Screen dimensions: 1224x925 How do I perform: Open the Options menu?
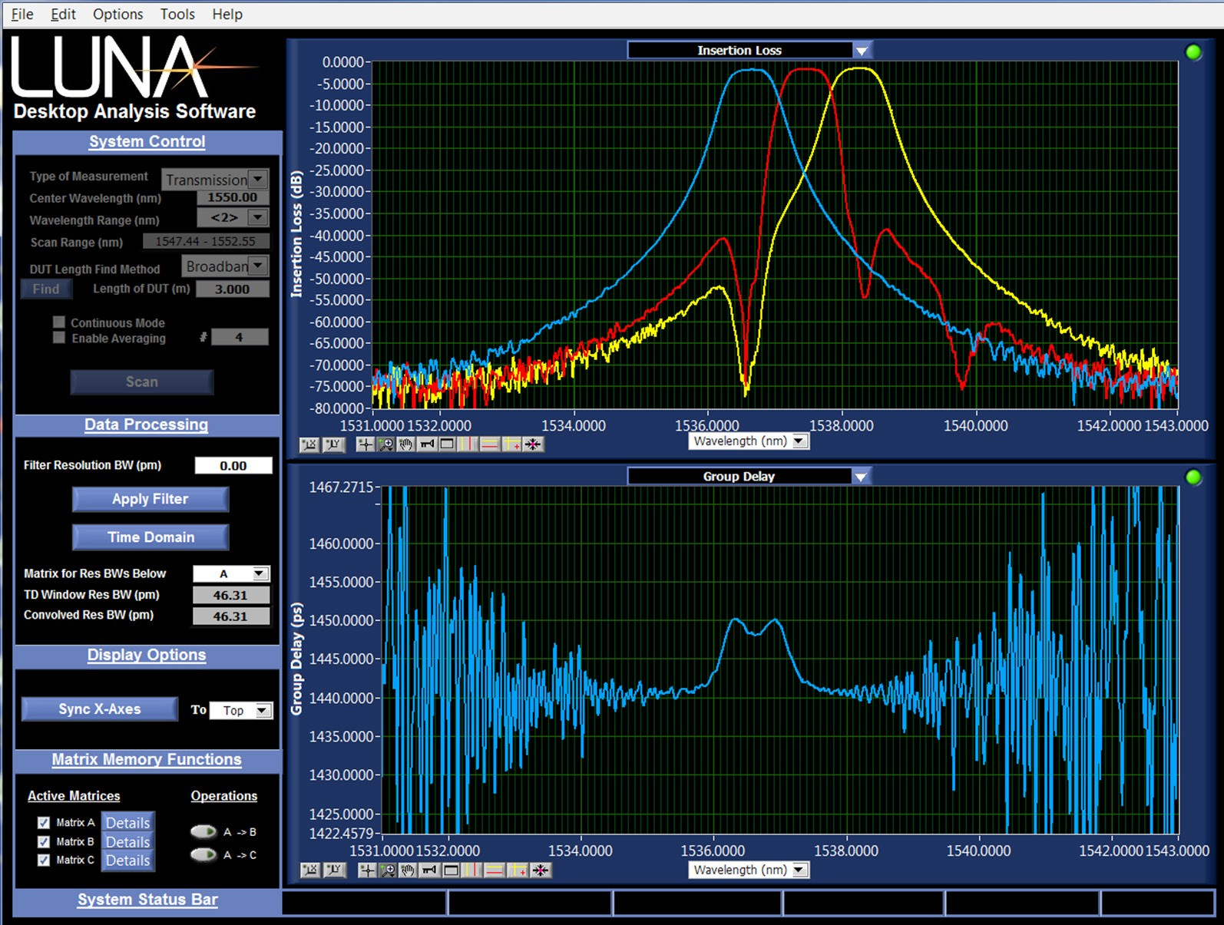(x=117, y=14)
